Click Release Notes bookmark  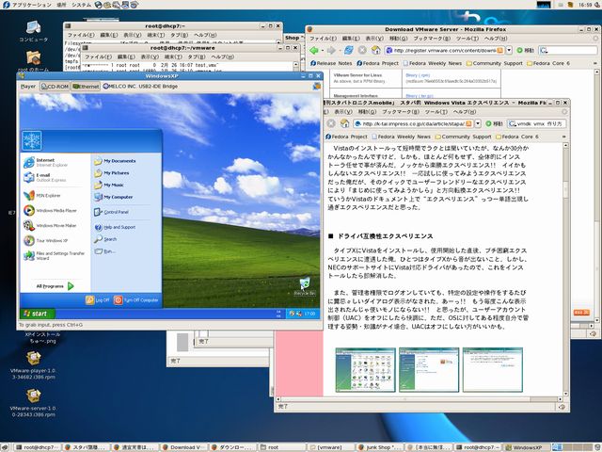tap(331, 63)
